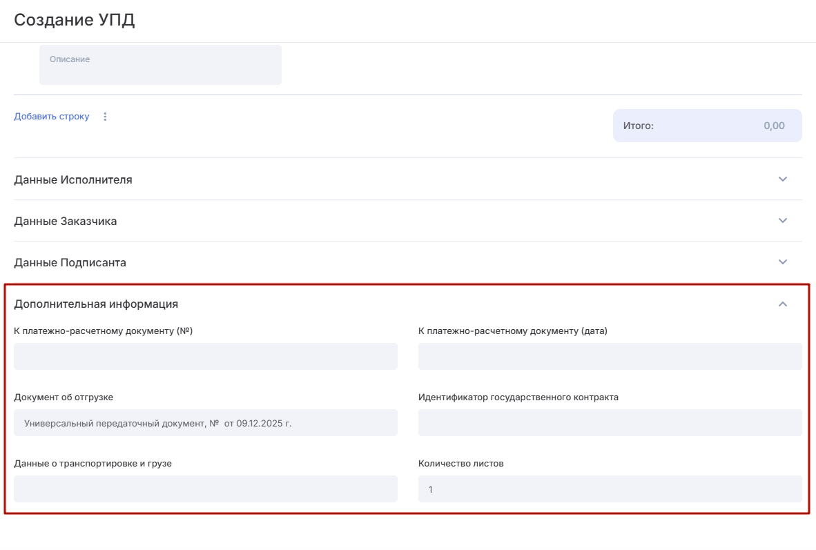816x550 pixels.
Task: Expand Данные Заказчика using its chevron arrow
Action: point(782,221)
